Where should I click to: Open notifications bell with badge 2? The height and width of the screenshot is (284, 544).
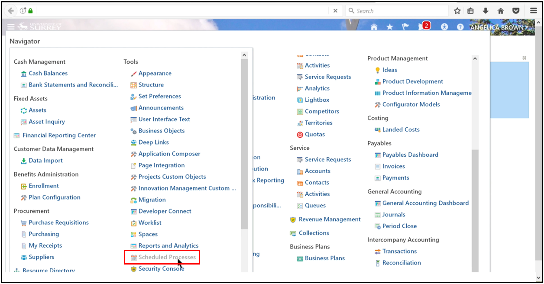(x=422, y=27)
